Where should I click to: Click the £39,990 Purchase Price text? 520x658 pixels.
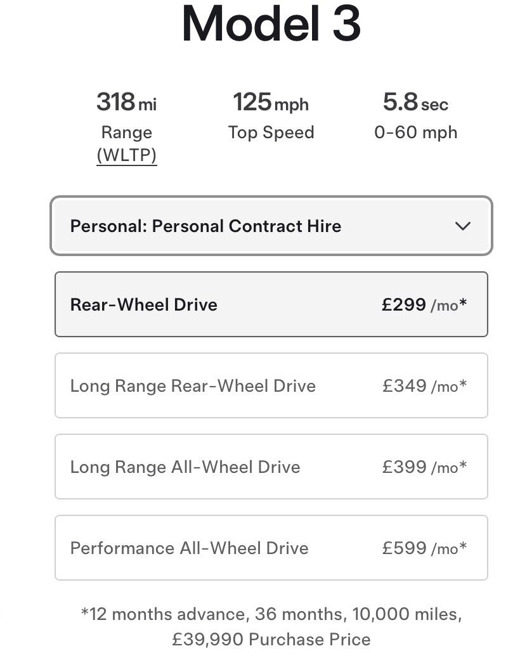click(x=271, y=639)
